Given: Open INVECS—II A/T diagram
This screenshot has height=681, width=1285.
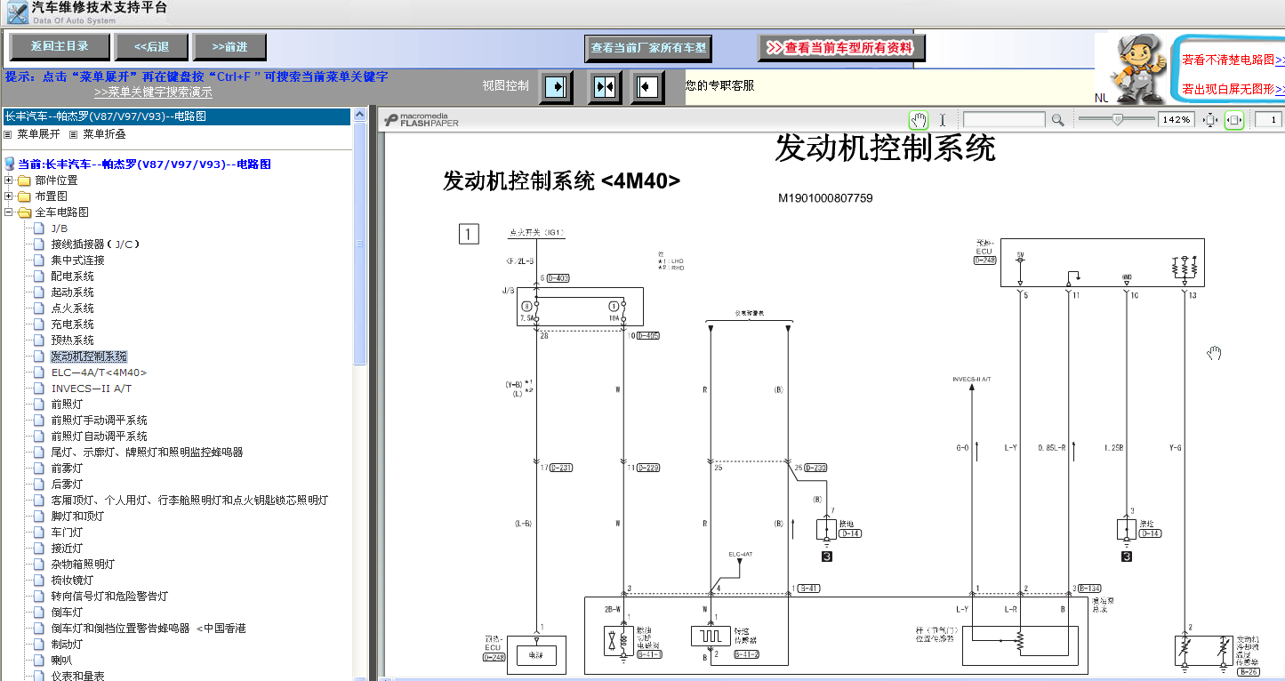Looking at the screenshot, I should [x=92, y=389].
